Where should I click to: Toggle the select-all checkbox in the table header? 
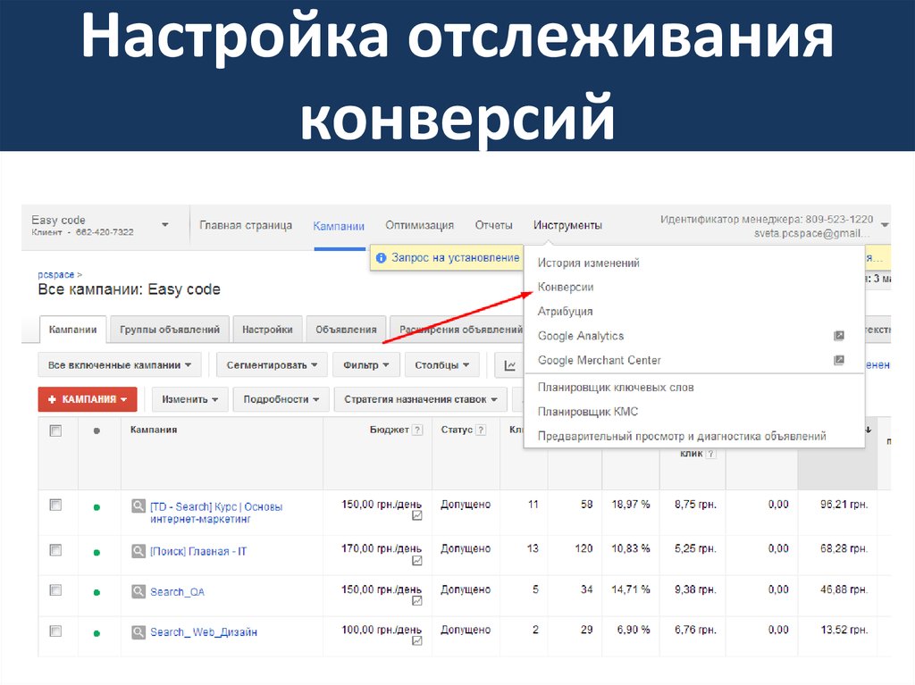coord(55,430)
